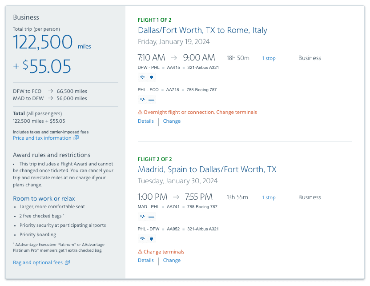This screenshot has width=370, height=286.
Task: Open Price and tax information
Action: (x=42, y=138)
